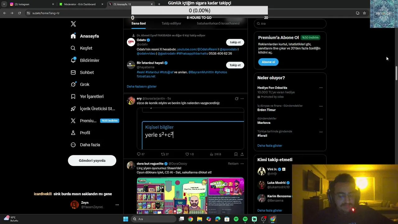Screen dimensions: 398x224
Task: Open Windows Start menu
Action: pos(126,219)
